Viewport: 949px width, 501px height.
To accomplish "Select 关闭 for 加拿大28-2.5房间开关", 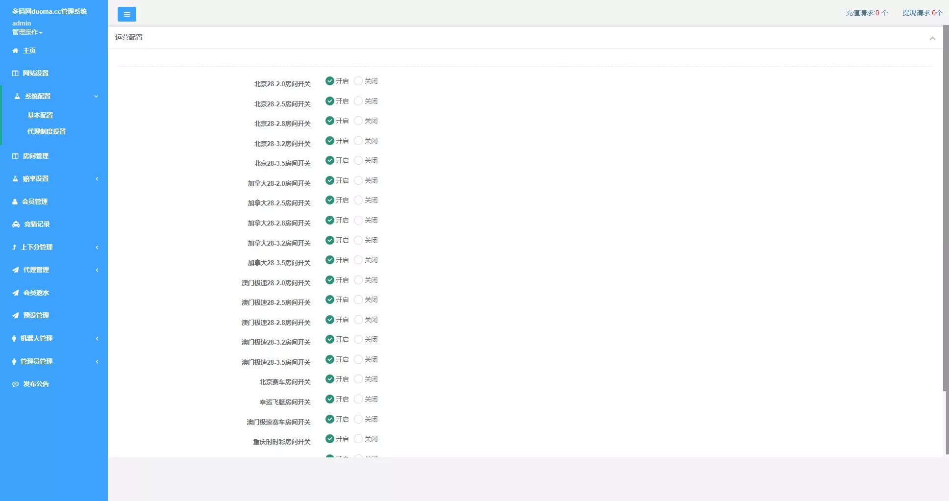I will 358,200.
